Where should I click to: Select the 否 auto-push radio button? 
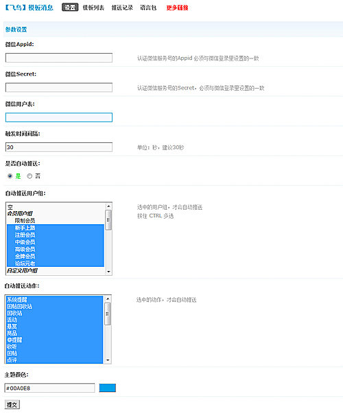pos(29,176)
